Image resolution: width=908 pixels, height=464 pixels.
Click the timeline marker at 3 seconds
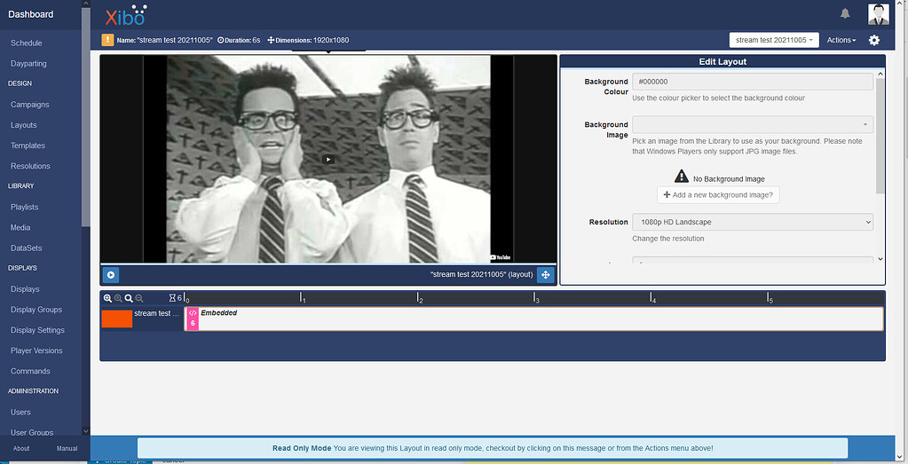536,298
